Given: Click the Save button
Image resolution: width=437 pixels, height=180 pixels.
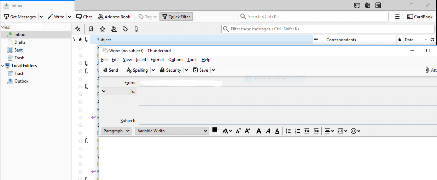Looking at the screenshot, I should [200, 70].
